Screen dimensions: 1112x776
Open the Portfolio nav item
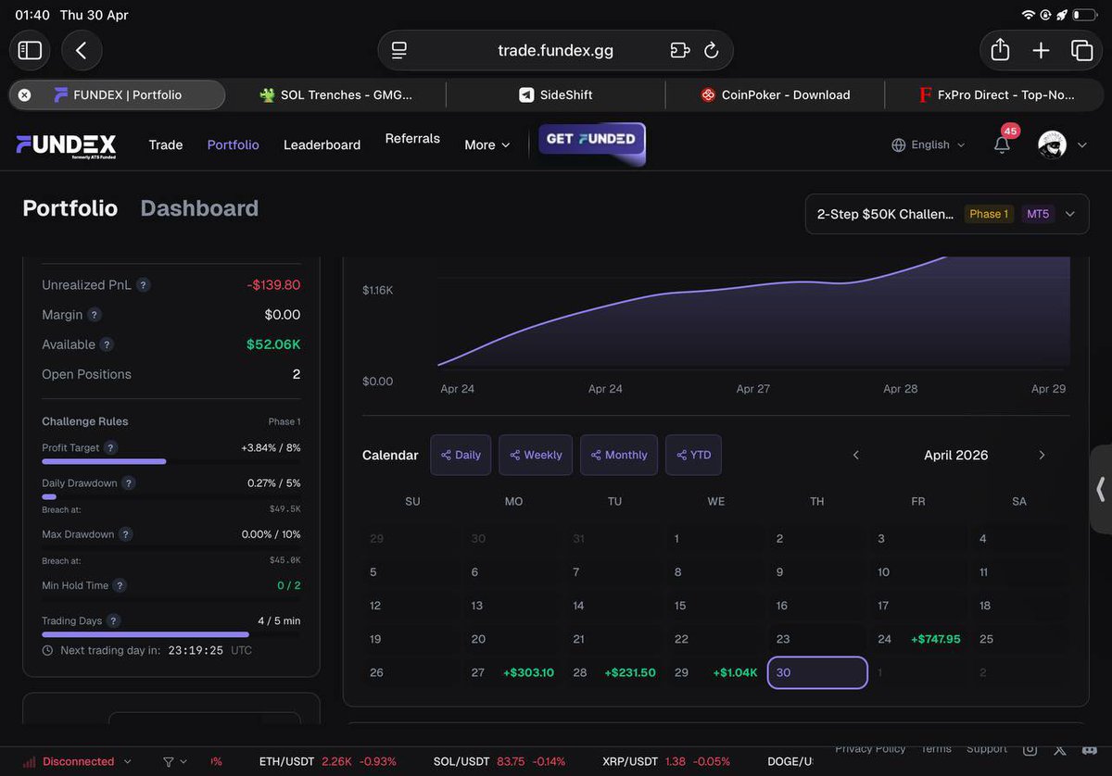coord(234,144)
